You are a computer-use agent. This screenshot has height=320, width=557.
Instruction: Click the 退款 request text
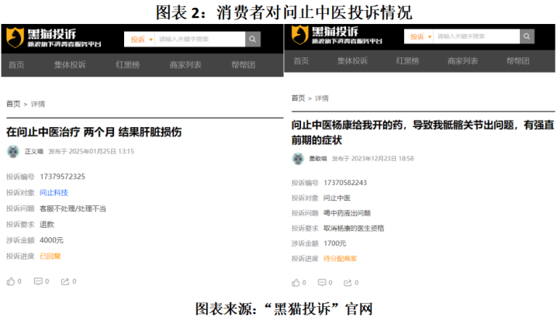[x=47, y=224]
